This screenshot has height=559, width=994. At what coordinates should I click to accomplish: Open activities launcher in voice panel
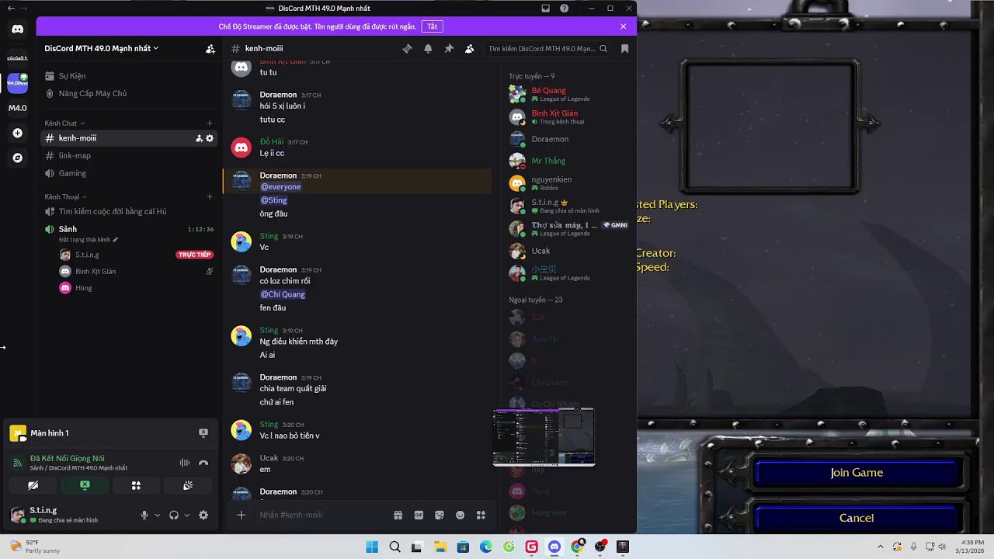(136, 485)
